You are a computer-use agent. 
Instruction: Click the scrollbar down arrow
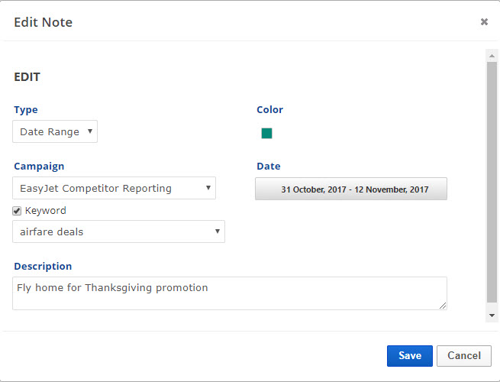[492, 315]
